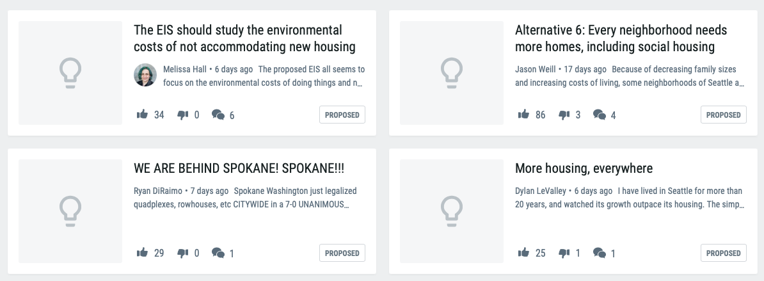Click the Proposed badge on Alternative 6 idea
This screenshot has height=281, width=764.
click(x=724, y=115)
